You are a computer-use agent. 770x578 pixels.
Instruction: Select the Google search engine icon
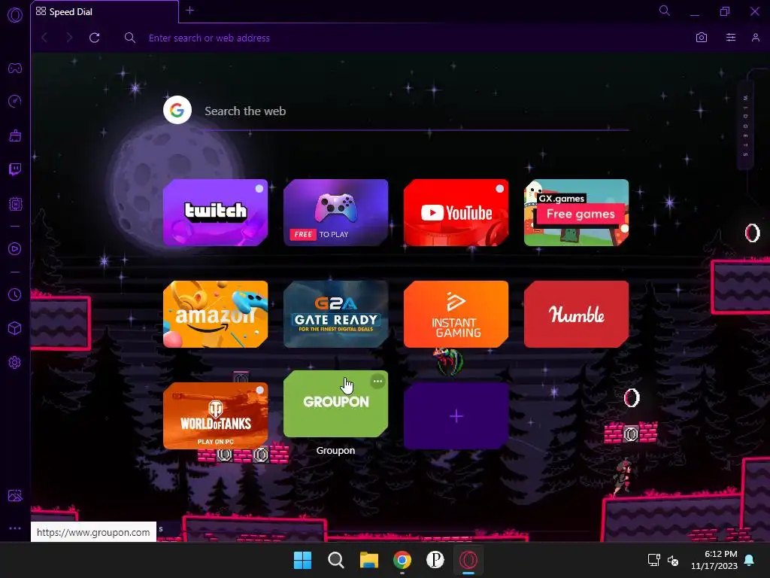[177, 110]
